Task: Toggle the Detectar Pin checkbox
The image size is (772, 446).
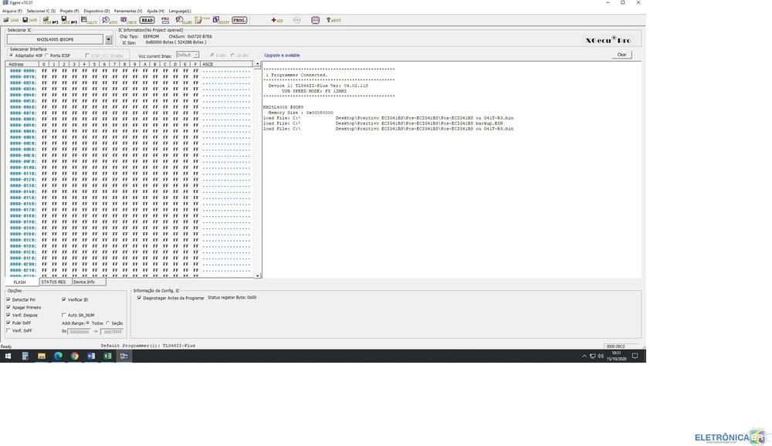Action: (x=8, y=299)
